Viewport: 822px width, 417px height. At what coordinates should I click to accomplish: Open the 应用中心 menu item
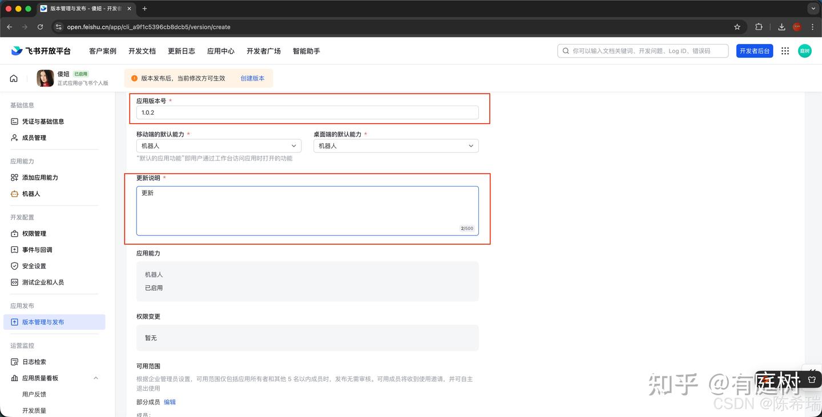click(220, 51)
